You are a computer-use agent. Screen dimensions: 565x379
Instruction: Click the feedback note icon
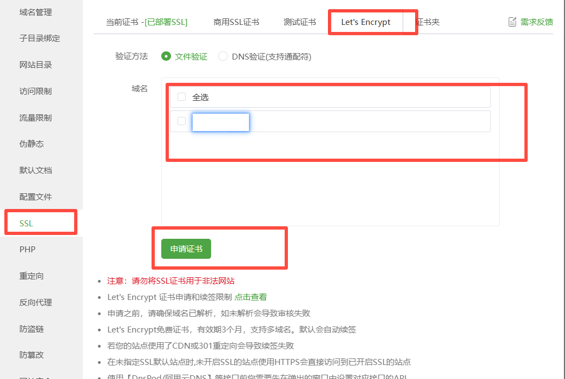pos(512,22)
